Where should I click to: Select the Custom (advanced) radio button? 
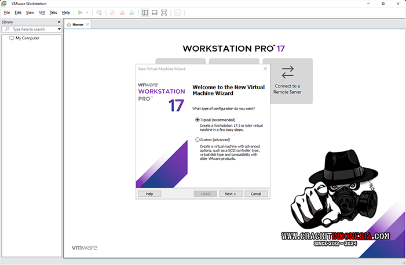(x=197, y=139)
